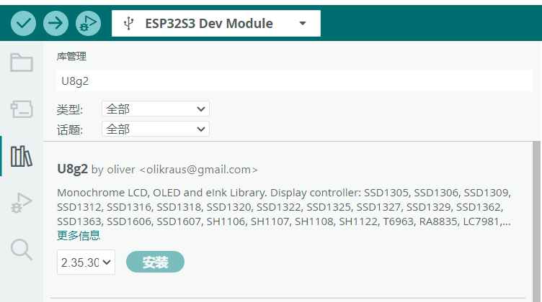
Task: Open the Search magnifier in sidebar
Action: click(x=22, y=250)
